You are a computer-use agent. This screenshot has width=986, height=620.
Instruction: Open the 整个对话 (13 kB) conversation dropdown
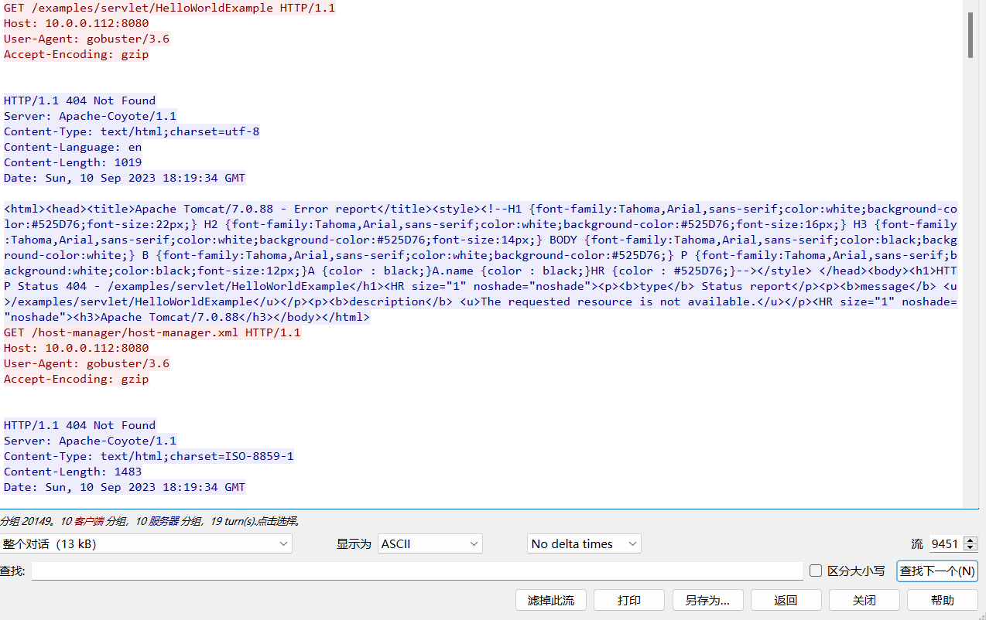[146, 543]
